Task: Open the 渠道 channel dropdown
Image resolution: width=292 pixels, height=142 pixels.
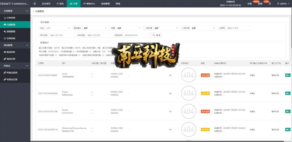Action: tap(129, 28)
